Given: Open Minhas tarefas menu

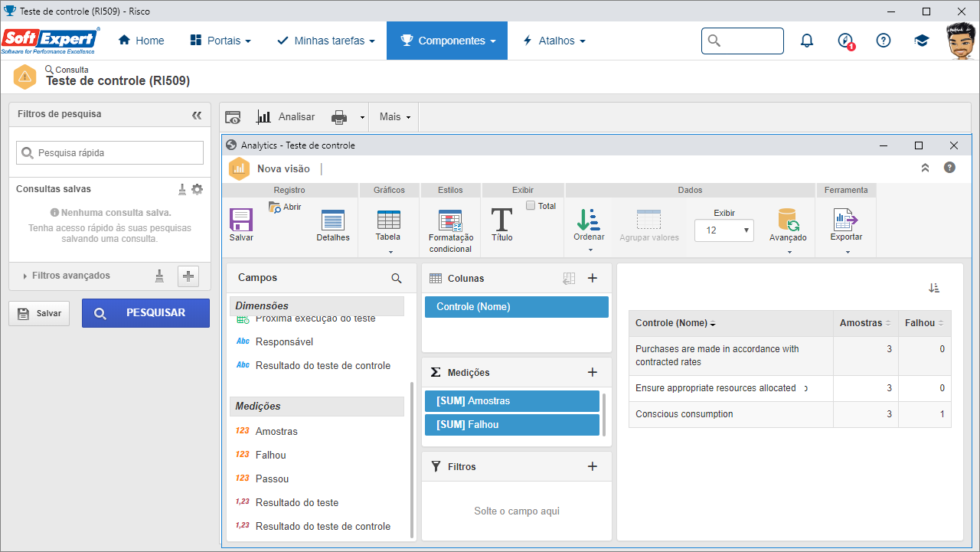Looking at the screenshot, I should [326, 41].
